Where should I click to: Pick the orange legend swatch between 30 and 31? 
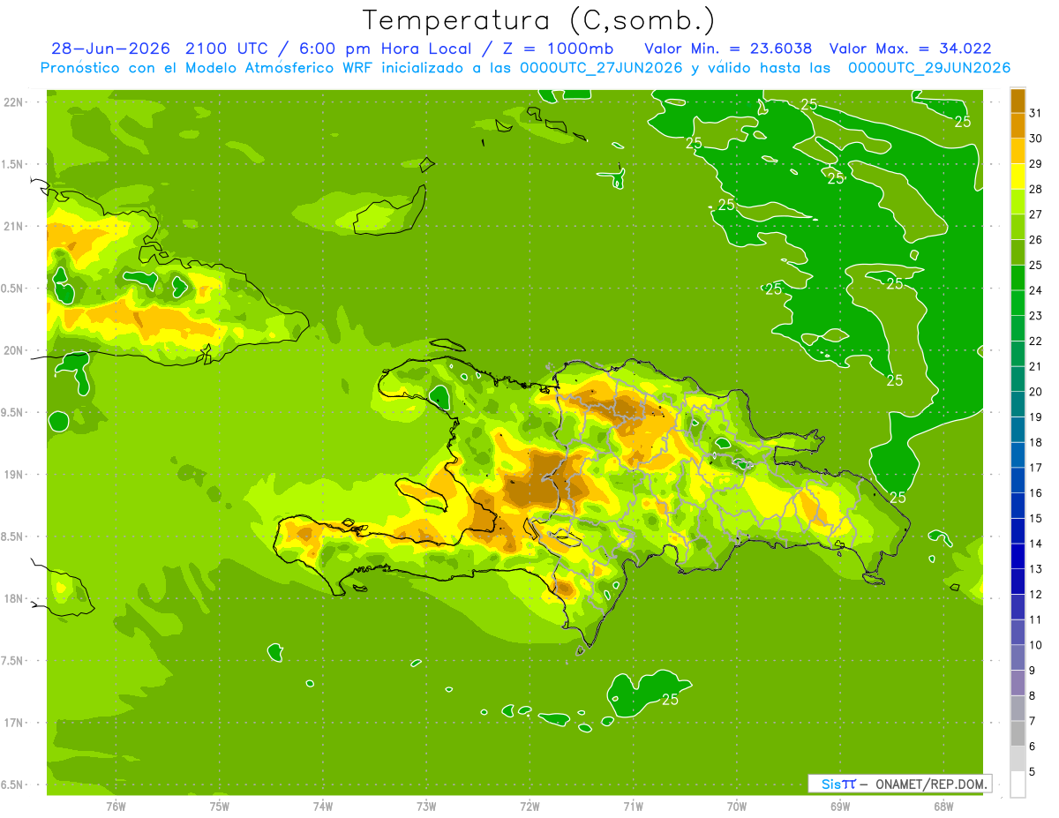click(x=1018, y=126)
